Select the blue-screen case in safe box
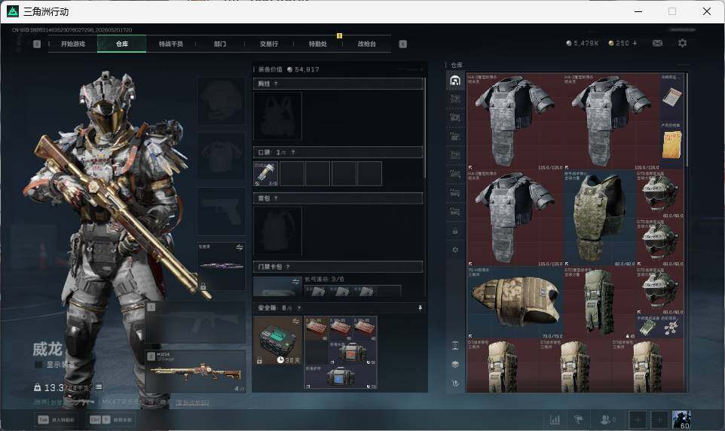The height and width of the screenshot is (431, 725). (x=341, y=377)
